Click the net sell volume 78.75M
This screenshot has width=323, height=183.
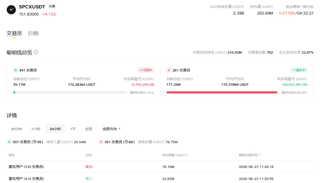[x=171, y=142]
